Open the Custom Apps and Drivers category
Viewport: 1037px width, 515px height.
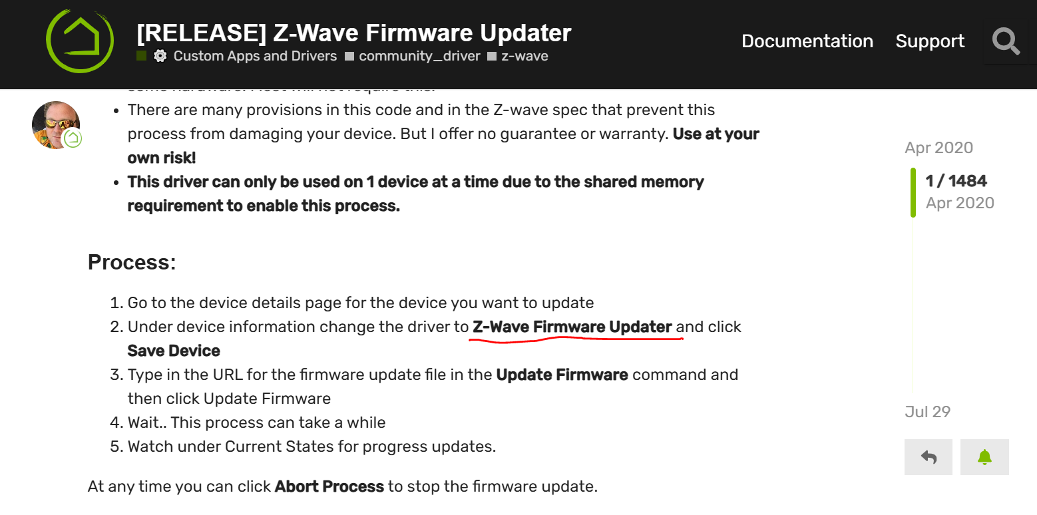255,56
